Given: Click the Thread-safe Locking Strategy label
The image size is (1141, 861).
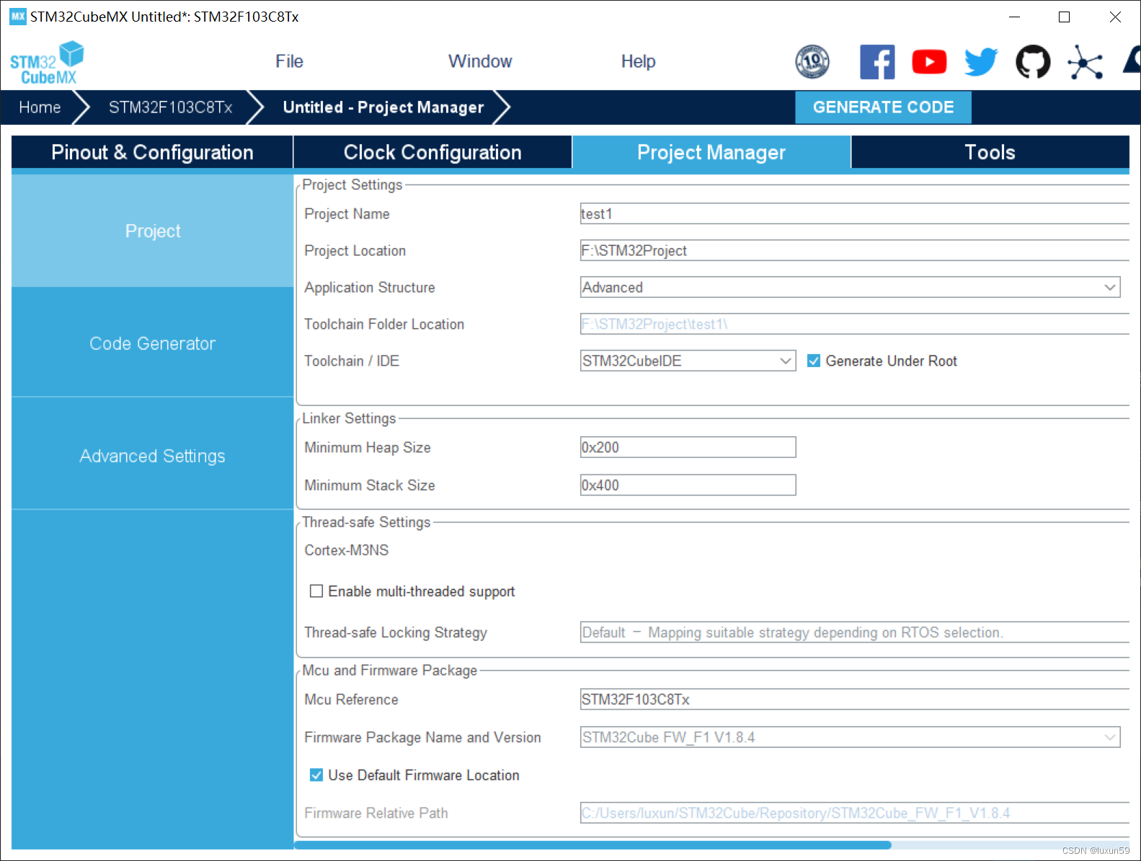Looking at the screenshot, I should pos(396,632).
